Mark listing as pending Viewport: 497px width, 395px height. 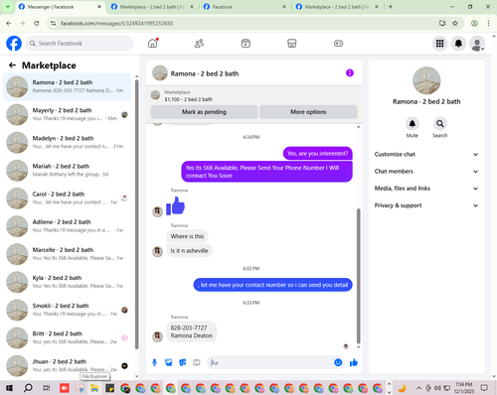[x=204, y=112]
